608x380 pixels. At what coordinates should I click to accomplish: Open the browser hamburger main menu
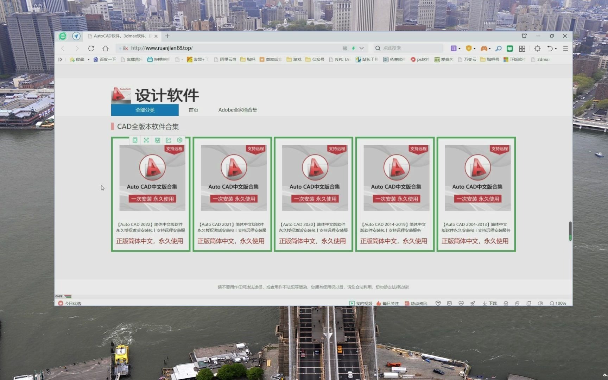[565, 49]
